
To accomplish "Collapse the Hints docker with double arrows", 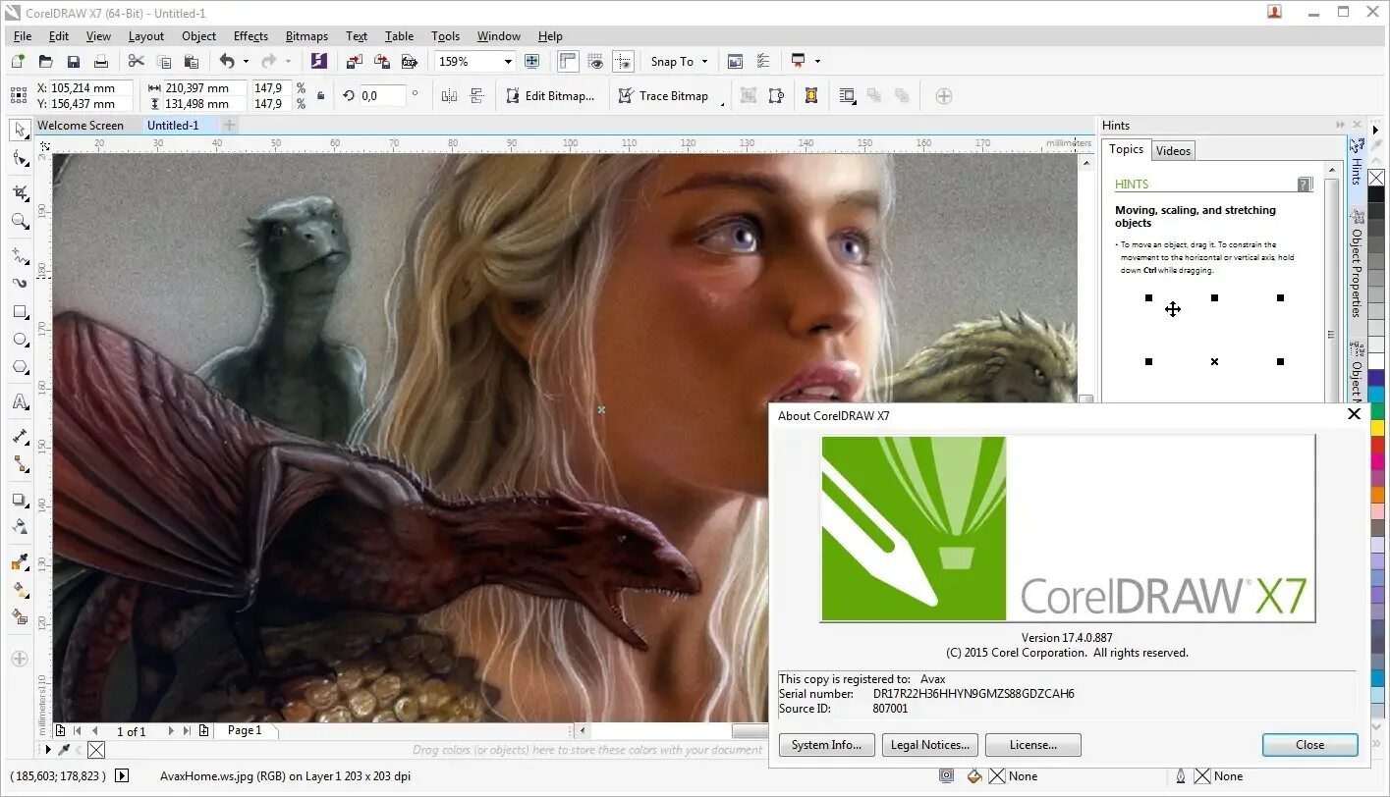I will tap(1339, 126).
